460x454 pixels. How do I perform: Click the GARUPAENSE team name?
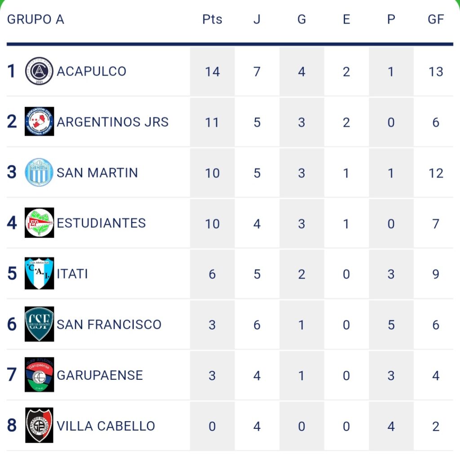pos(100,375)
